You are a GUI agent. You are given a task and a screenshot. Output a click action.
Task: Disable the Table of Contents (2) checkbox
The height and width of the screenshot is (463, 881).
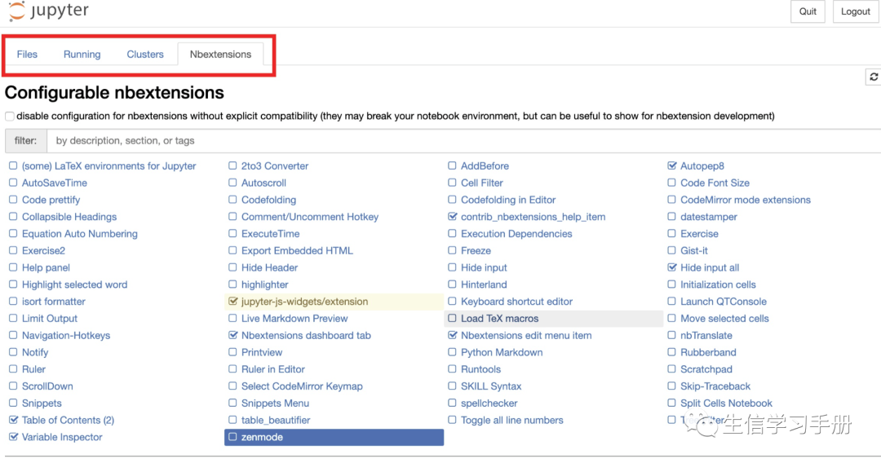13,420
